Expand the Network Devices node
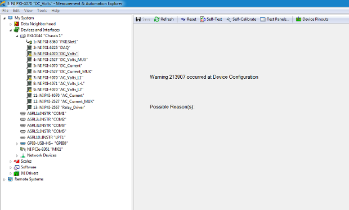This screenshot has height=210, width=349. tap(17, 155)
